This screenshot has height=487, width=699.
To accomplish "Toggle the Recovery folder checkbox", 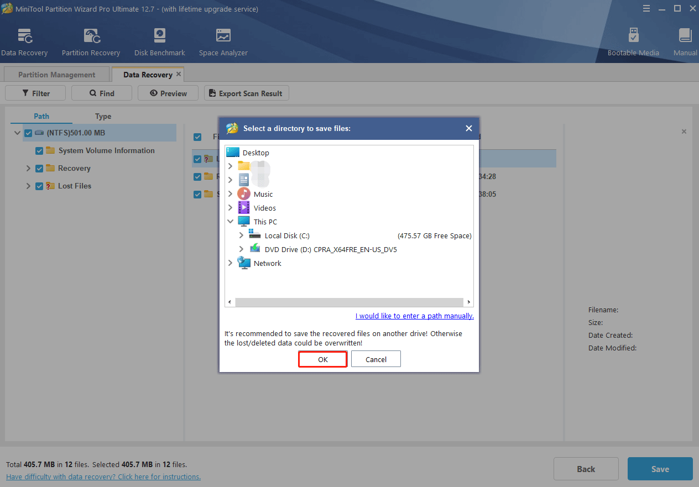I will pos(39,169).
